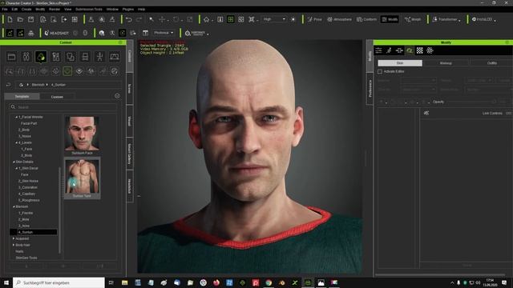Open the Window menu

112,10
